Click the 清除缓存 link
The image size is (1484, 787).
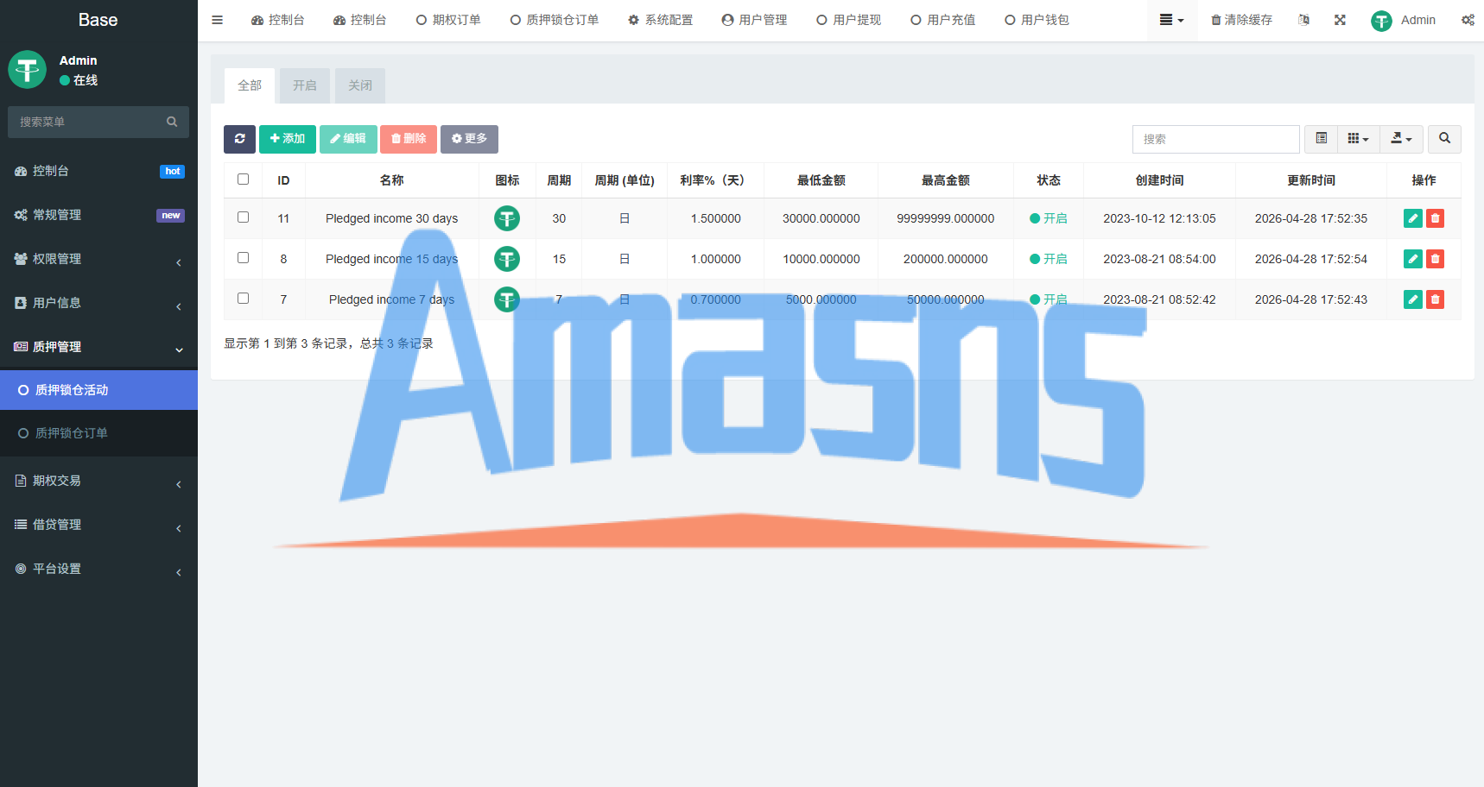tap(1241, 20)
